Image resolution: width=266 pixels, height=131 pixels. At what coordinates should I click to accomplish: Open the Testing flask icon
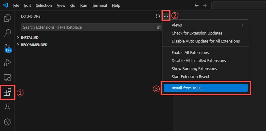pos(7,107)
